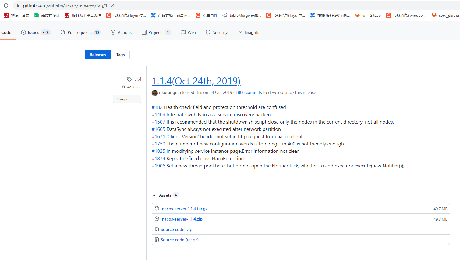460x269 pixels.
Task: Open issue #1671
Action: pos(158,136)
